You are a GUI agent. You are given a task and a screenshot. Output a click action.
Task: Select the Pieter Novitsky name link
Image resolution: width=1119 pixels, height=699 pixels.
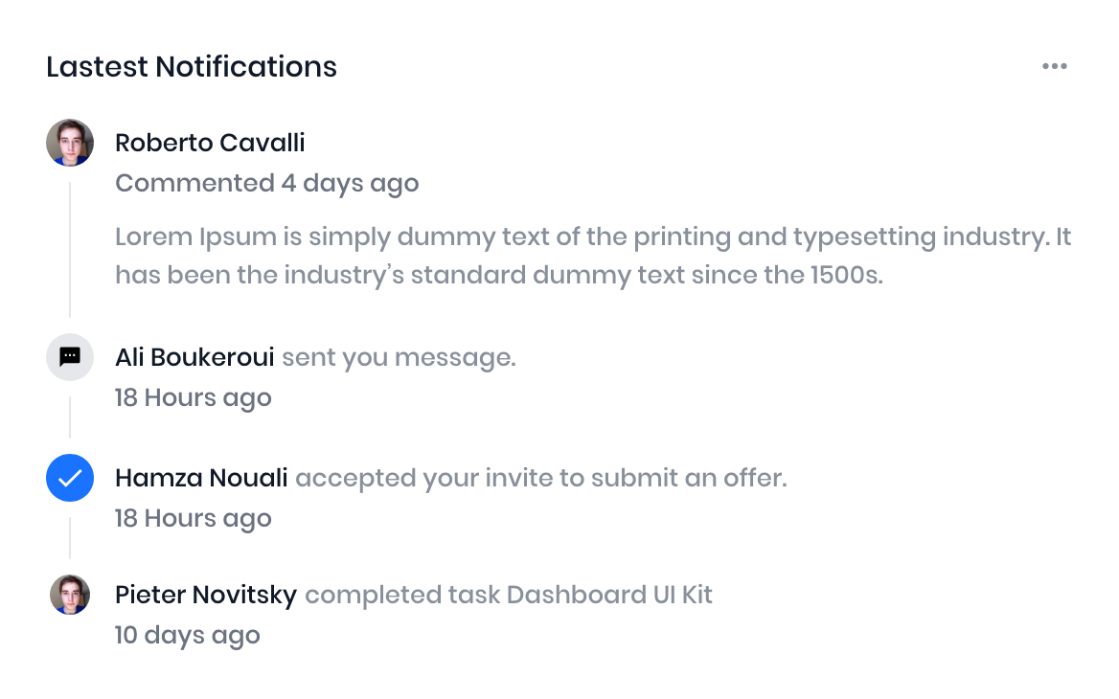[x=206, y=595]
